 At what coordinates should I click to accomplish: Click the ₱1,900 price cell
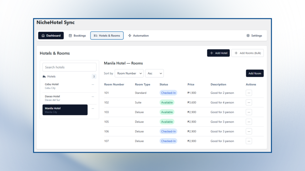click(x=192, y=93)
